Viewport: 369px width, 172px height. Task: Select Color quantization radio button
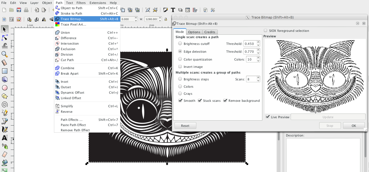click(180, 59)
